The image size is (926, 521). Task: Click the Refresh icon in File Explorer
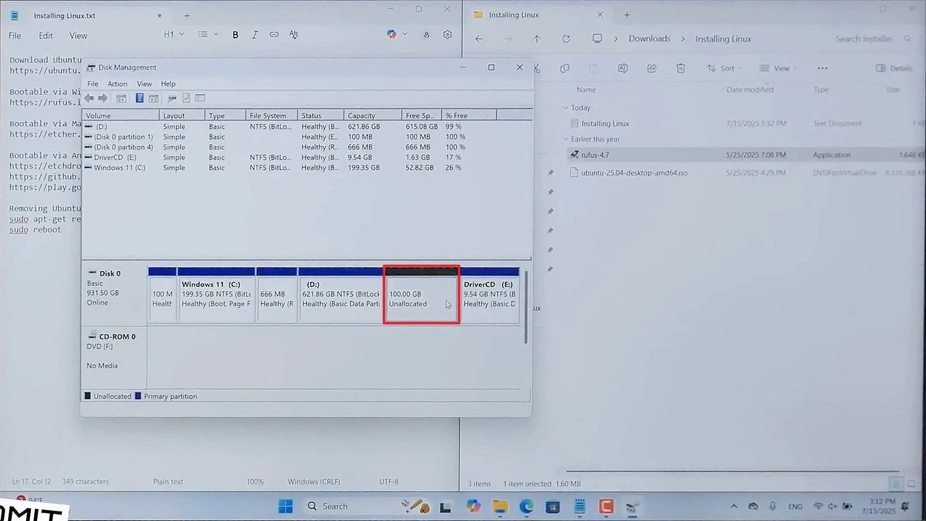[566, 39]
